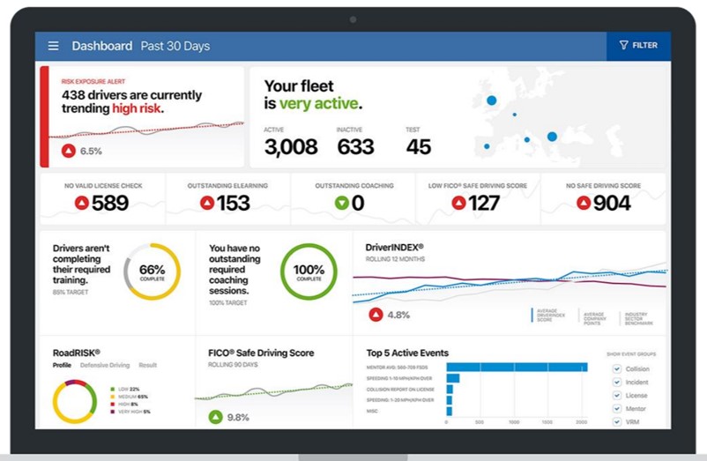Click red arrow icon beside 153
The width and height of the screenshot is (707, 461).
[207, 204]
